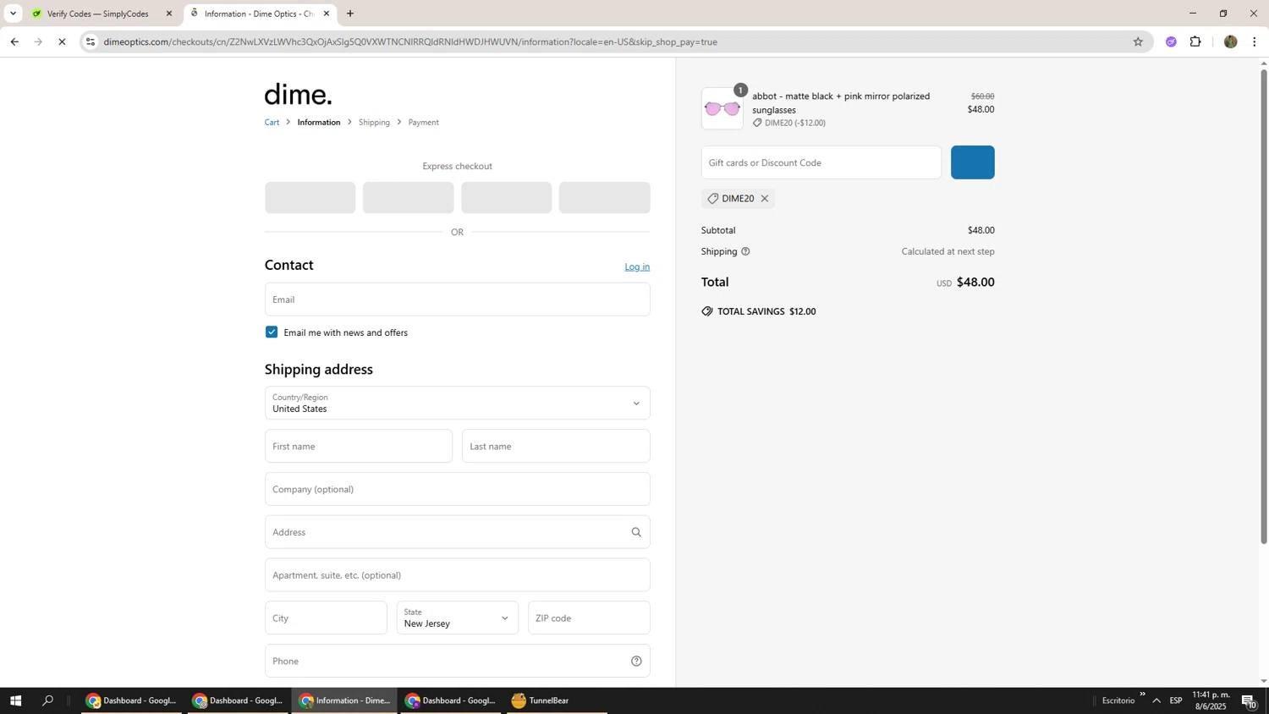Click the first express checkout button

(310, 198)
